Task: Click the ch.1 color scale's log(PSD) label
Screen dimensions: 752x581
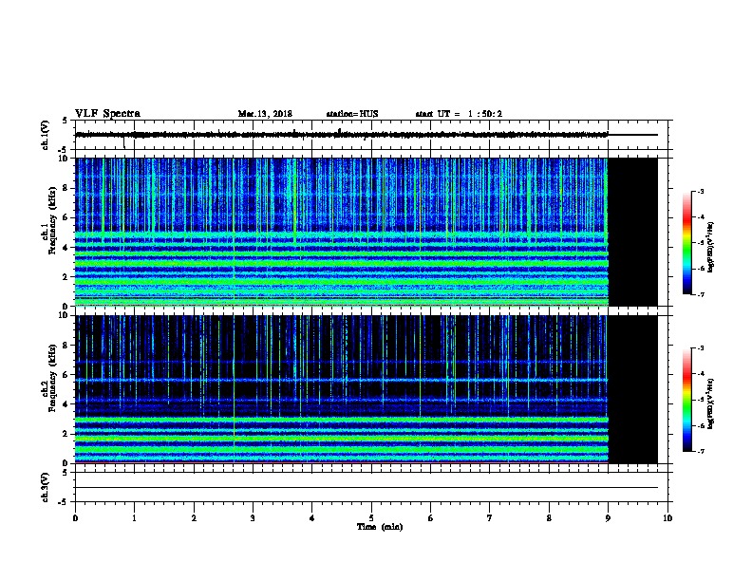Action: pos(710,248)
